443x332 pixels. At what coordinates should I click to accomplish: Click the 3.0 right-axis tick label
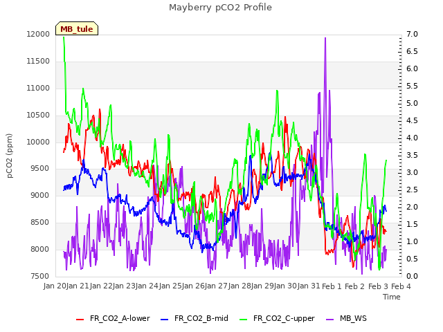[412, 172]
